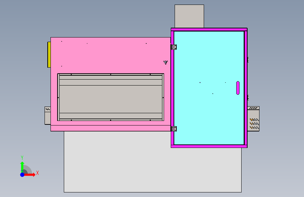Click the "Y" axis label
Image resolution: width=304 pixels, height=197 pixels.
(22, 158)
